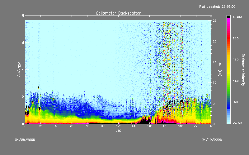This screenshot has width=249, height=155.
Task: Click the "16:" hour tick label
Action: click(x=149, y=126)
